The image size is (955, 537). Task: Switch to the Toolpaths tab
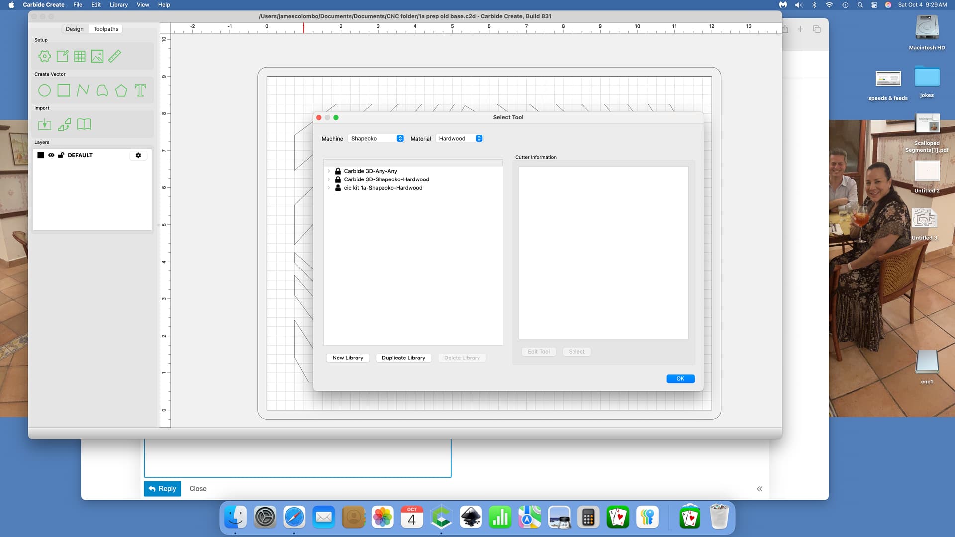106,29
